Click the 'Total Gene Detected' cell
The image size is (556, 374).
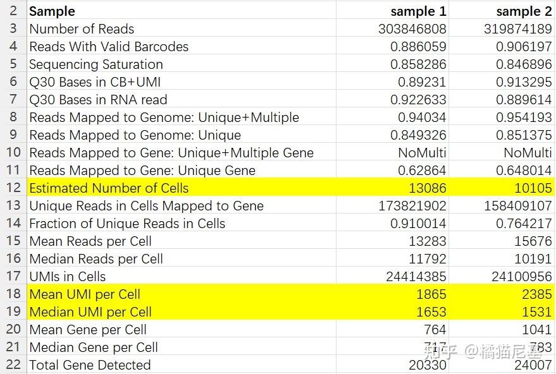click(x=90, y=365)
